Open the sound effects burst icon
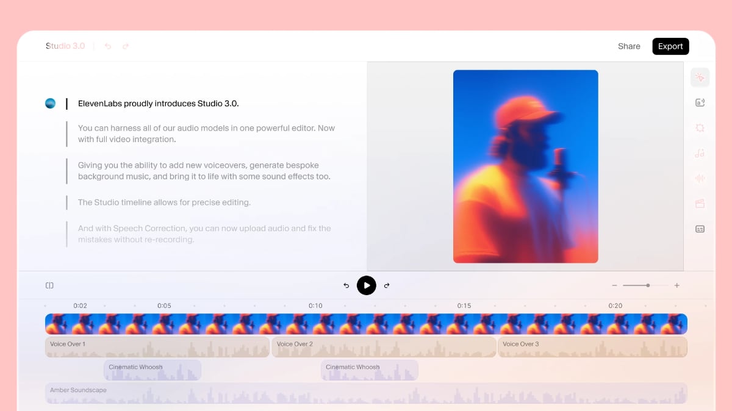 tap(700, 128)
